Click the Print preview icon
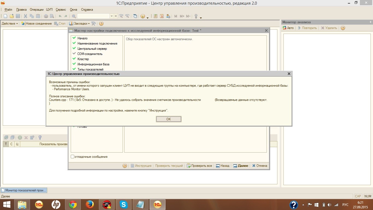This screenshot has height=210, width=373. click(52, 16)
